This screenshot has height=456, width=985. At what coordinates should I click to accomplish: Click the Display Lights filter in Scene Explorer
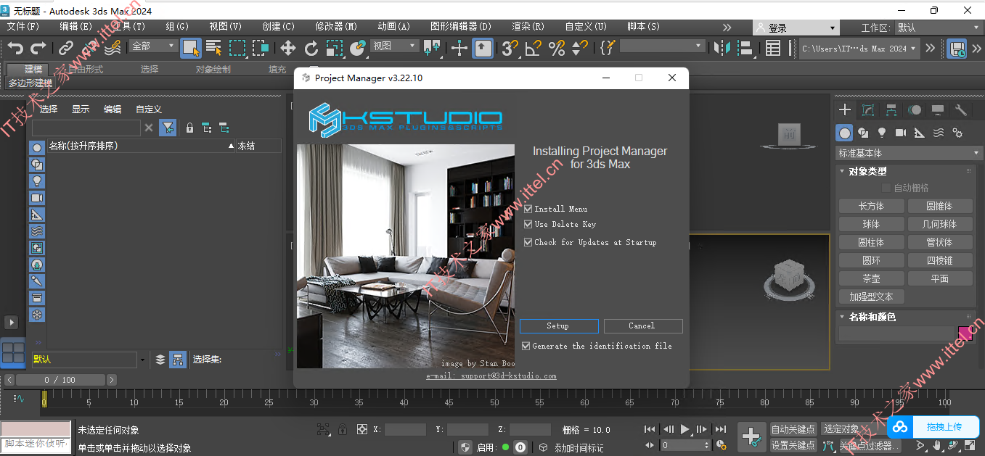[x=37, y=181]
